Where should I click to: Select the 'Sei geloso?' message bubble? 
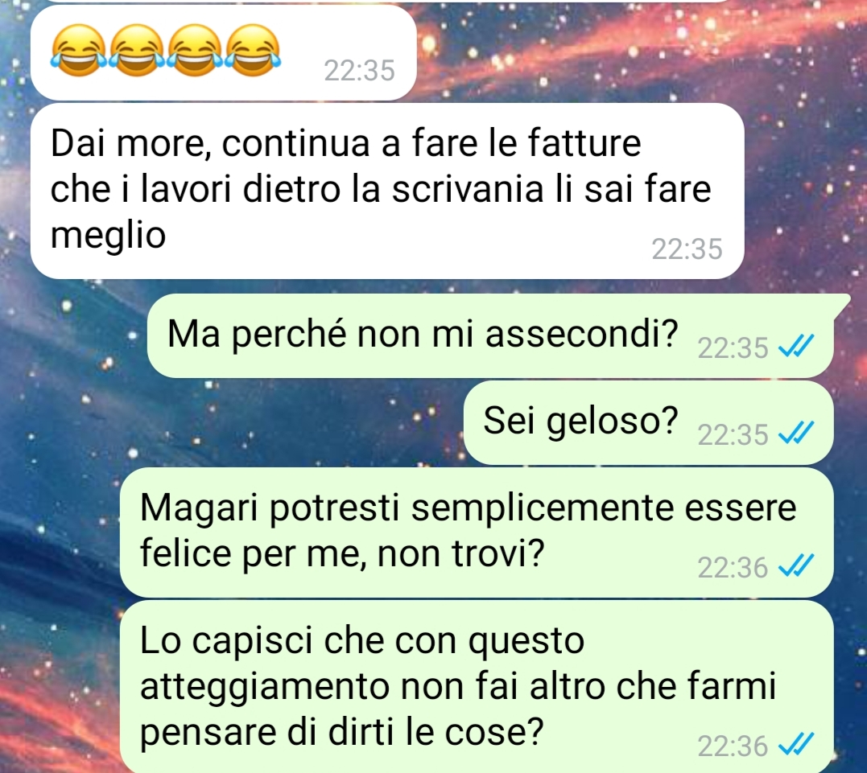coord(649,422)
